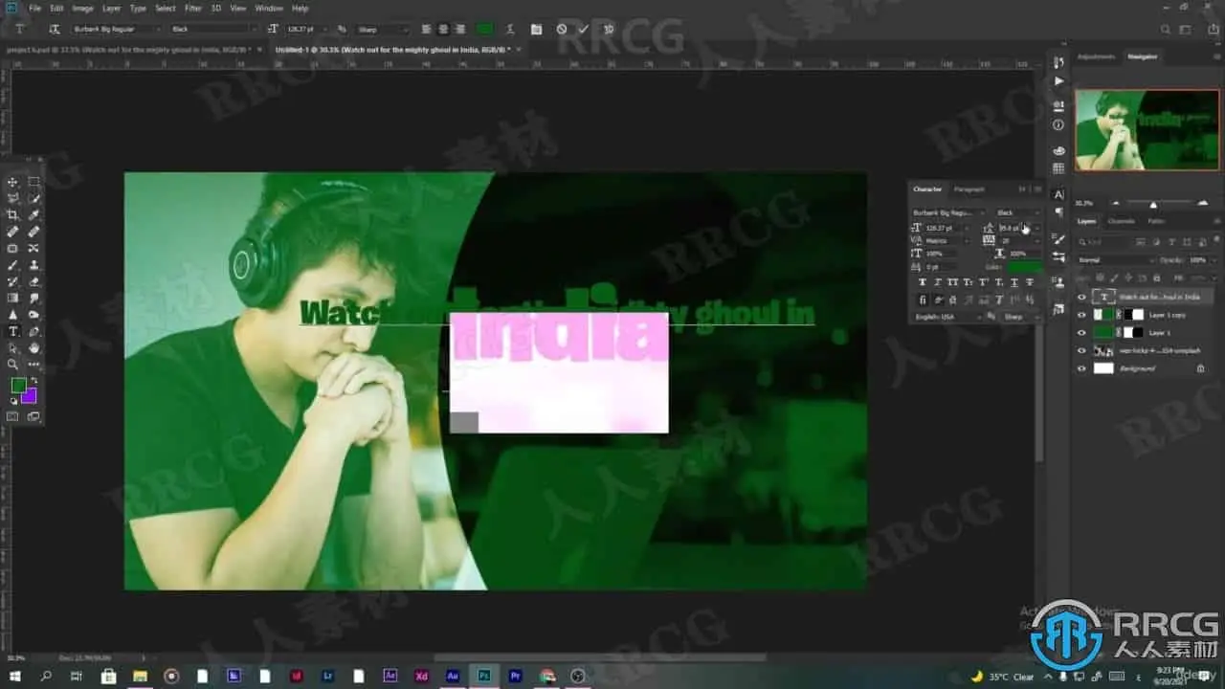The height and width of the screenshot is (689, 1225).
Task: Open Character panel icon in side dock
Action: tap(1058, 194)
